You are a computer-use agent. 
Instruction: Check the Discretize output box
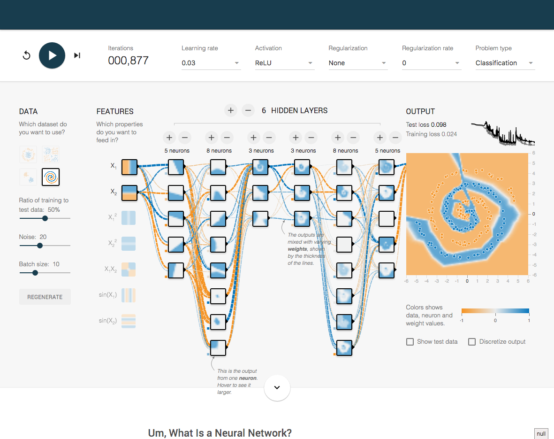tap(472, 342)
